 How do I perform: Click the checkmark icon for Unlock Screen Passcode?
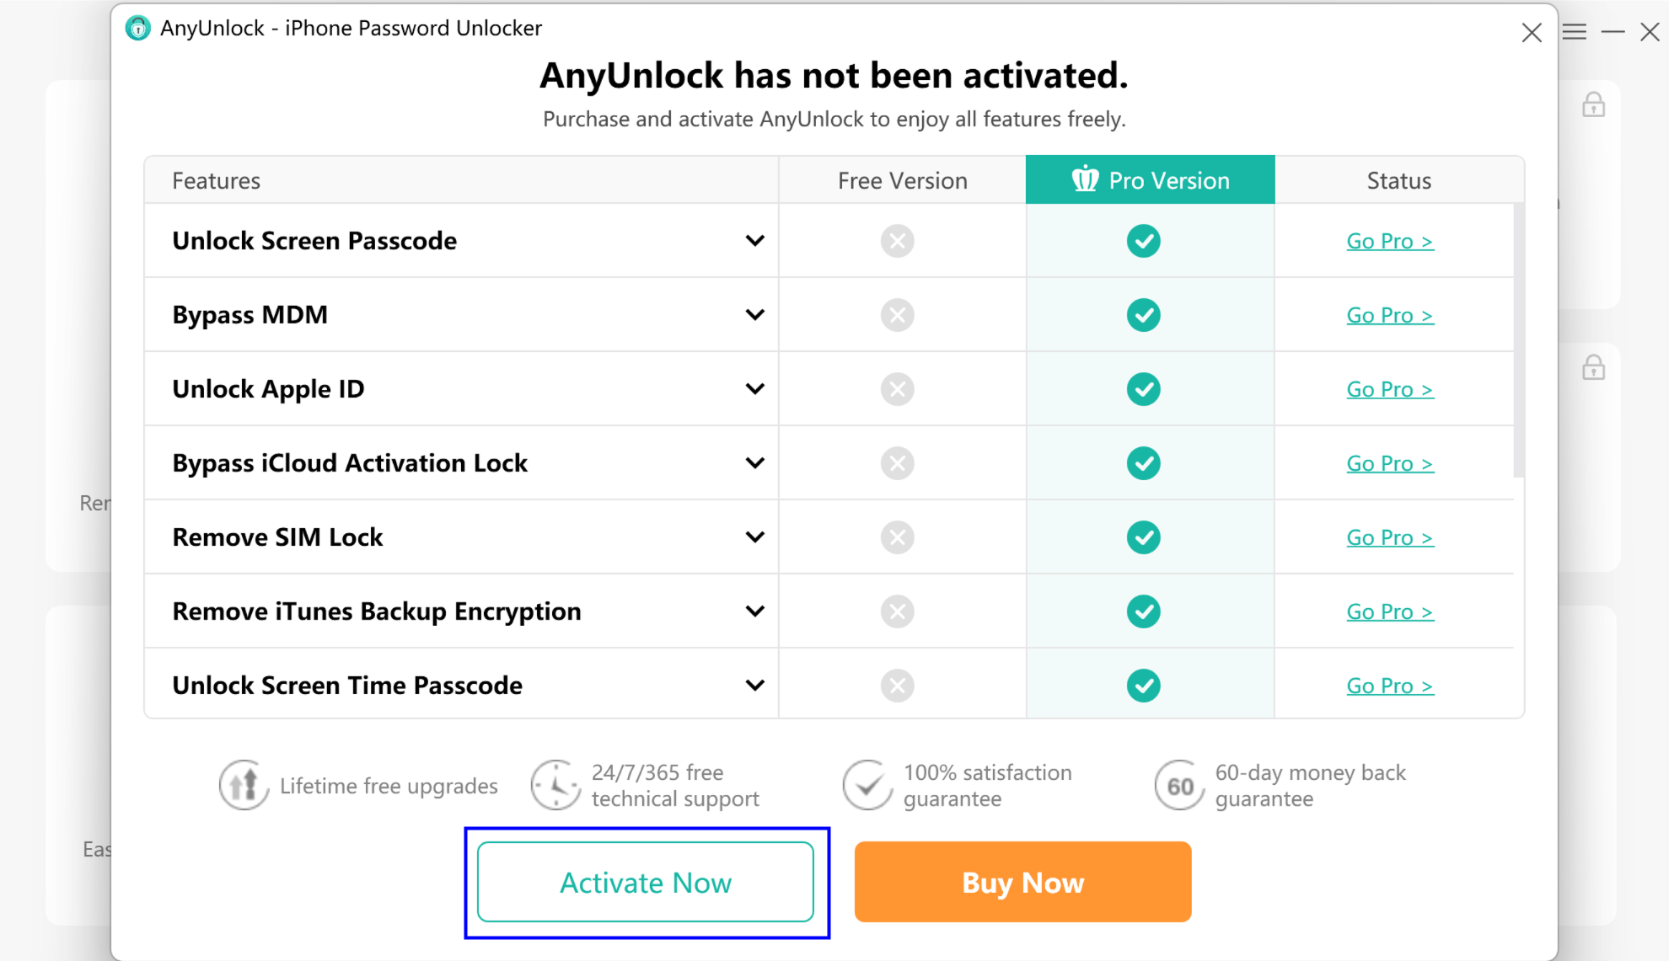pyautogui.click(x=1144, y=239)
